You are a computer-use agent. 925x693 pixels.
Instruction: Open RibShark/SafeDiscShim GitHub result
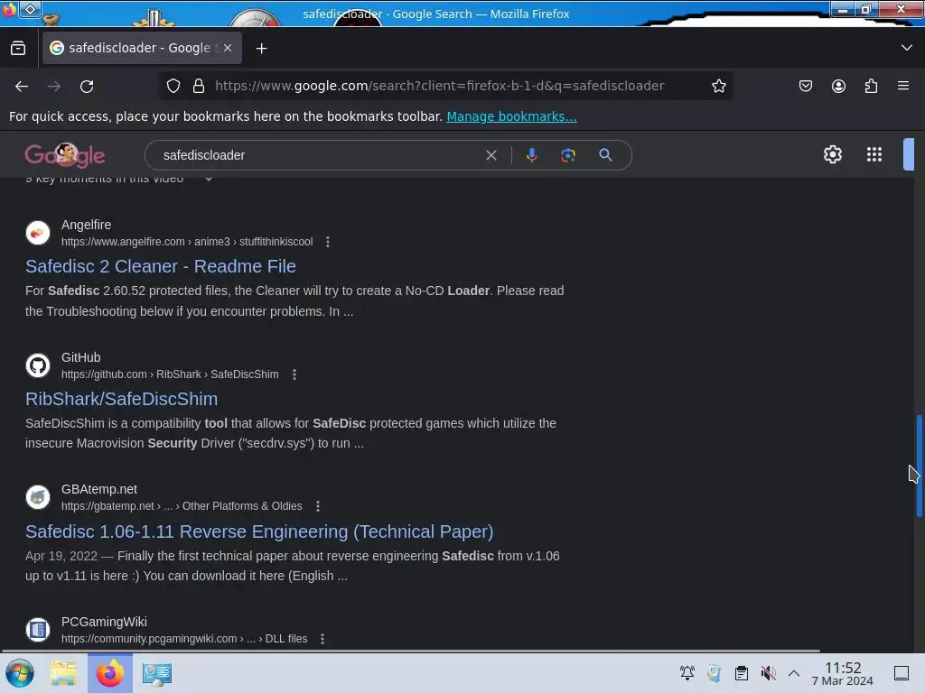tap(122, 399)
